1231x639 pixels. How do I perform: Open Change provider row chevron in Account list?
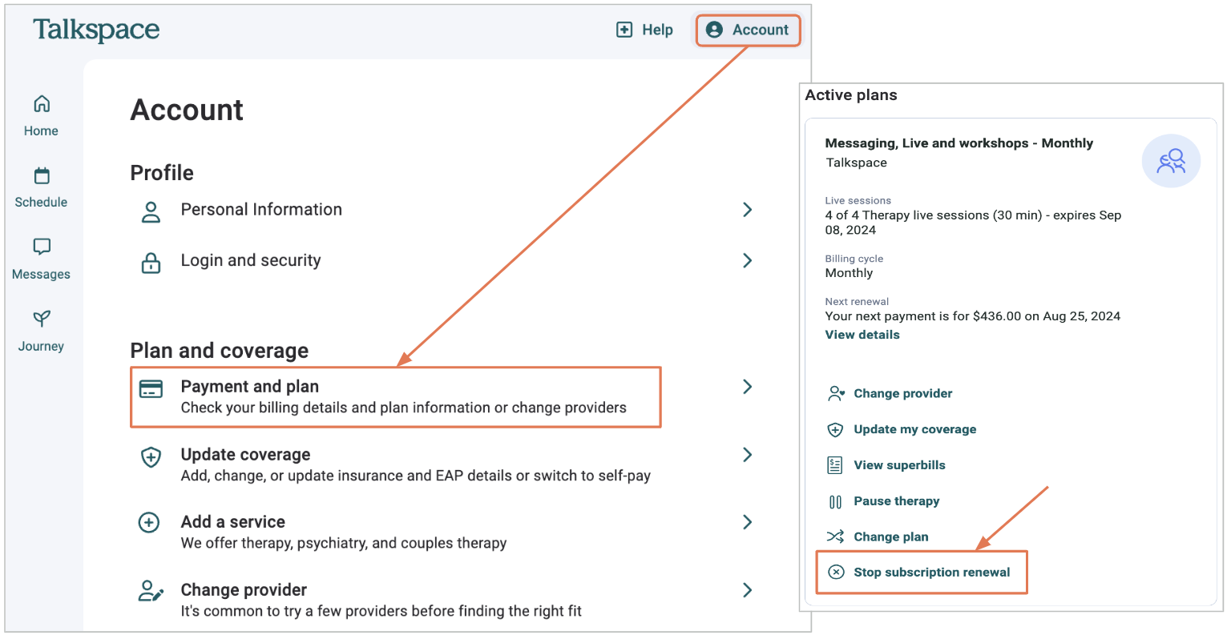[x=747, y=590]
